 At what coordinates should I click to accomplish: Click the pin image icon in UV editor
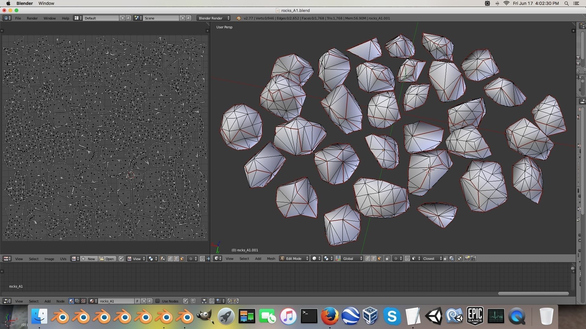121,259
